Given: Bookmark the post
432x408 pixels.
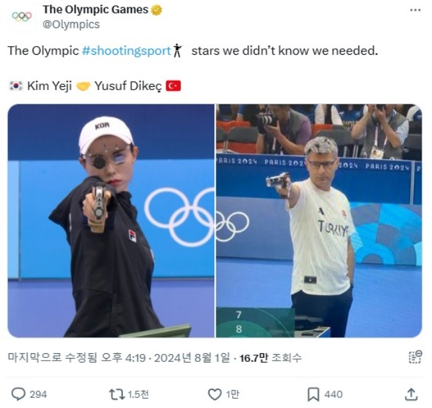Looking at the screenshot, I should click(313, 394).
